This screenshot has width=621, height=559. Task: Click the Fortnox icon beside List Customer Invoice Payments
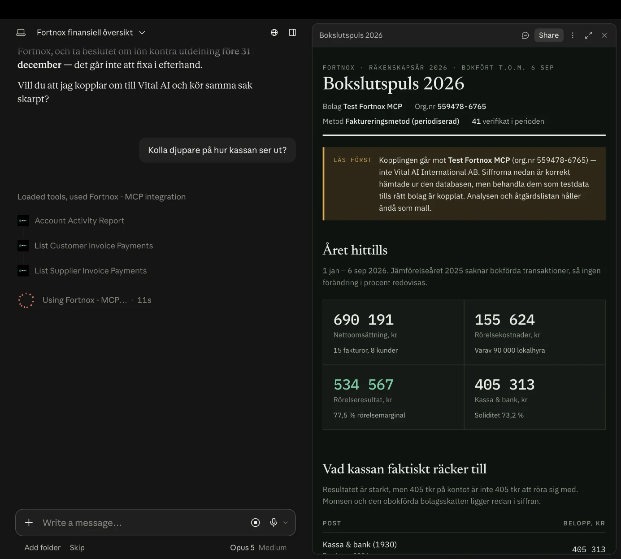[x=23, y=246]
